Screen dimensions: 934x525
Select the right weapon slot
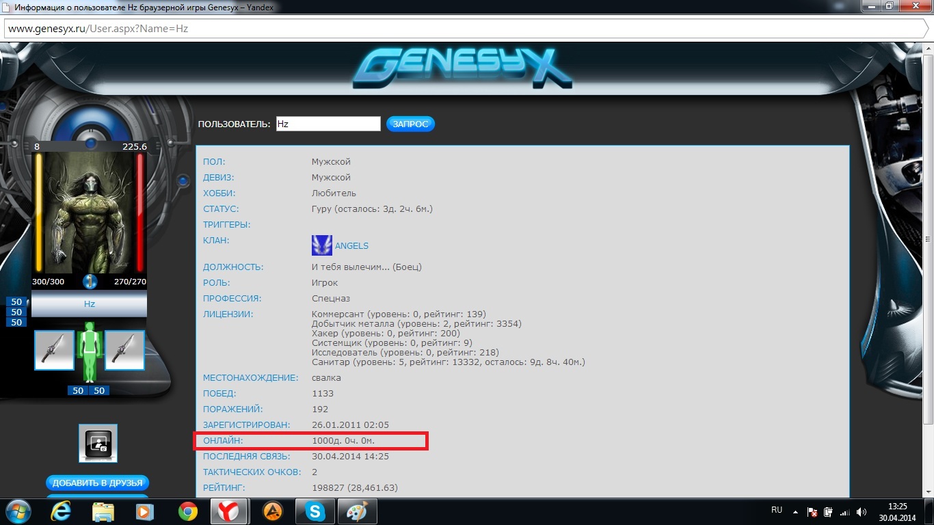(124, 351)
